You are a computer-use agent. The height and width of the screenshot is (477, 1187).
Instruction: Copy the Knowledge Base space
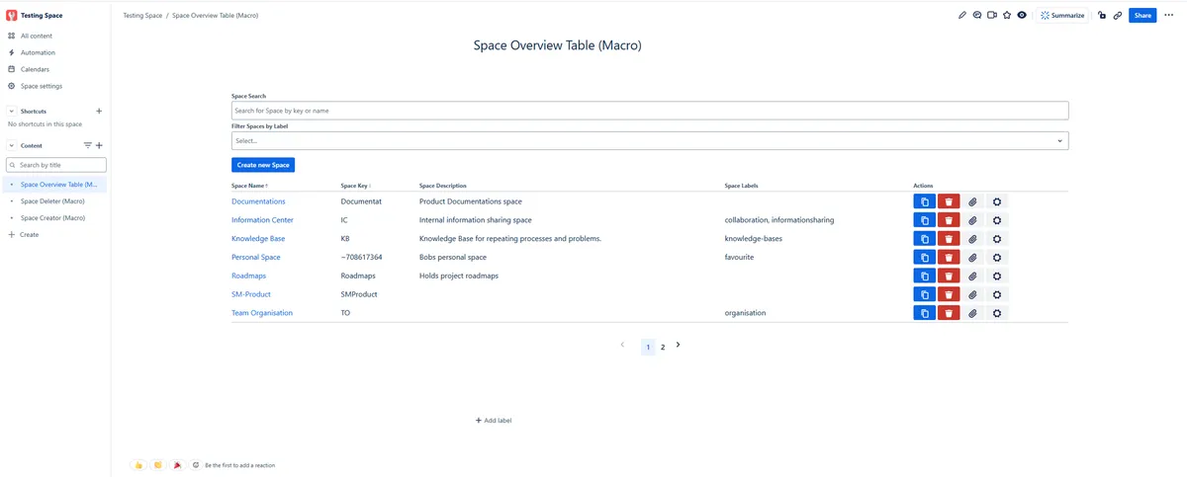pos(924,239)
